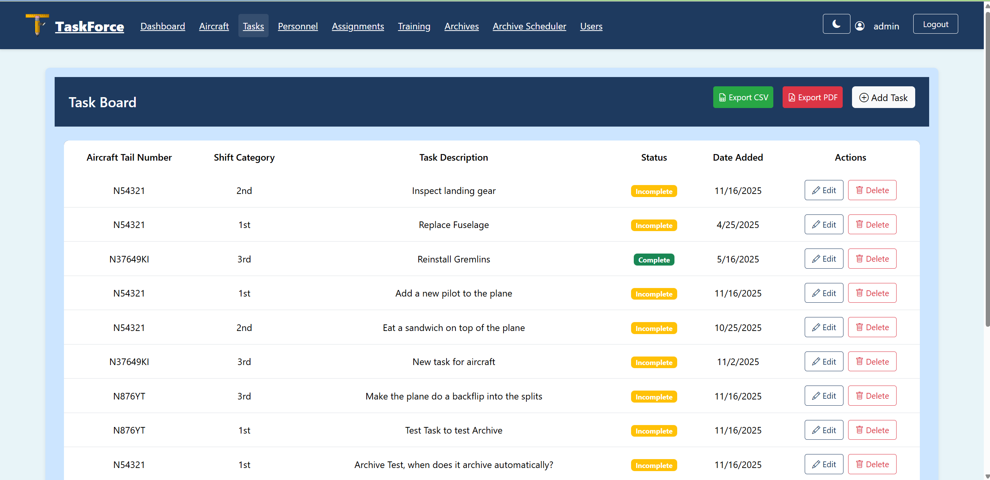The height and width of the screenshot is (480, 990).
Task: Edit the Test Task to test Archive entry
Action: pyautogui.click(x=824, y=430)
